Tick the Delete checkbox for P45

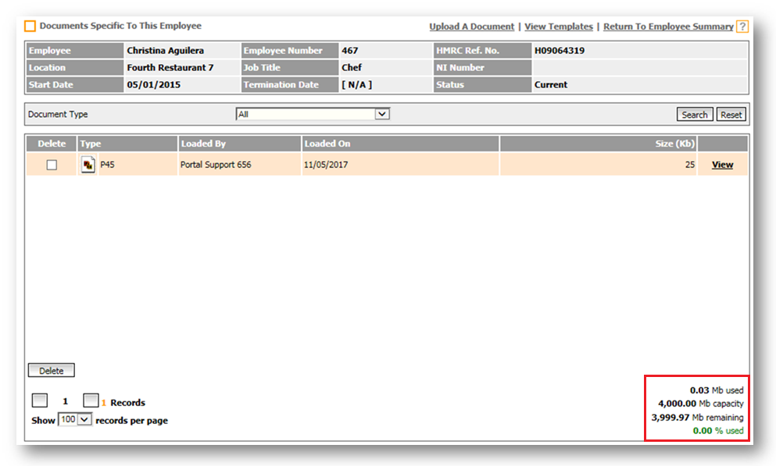pyautogui.click(x=52, y=165)
